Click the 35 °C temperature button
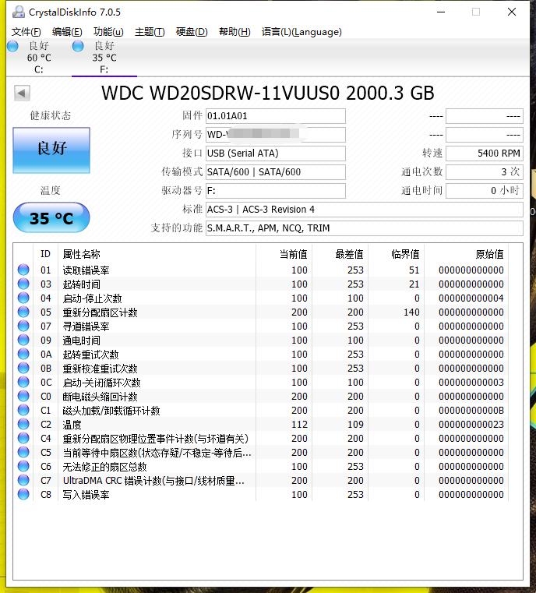Screen dimensions: 536x593 (51, 217)
